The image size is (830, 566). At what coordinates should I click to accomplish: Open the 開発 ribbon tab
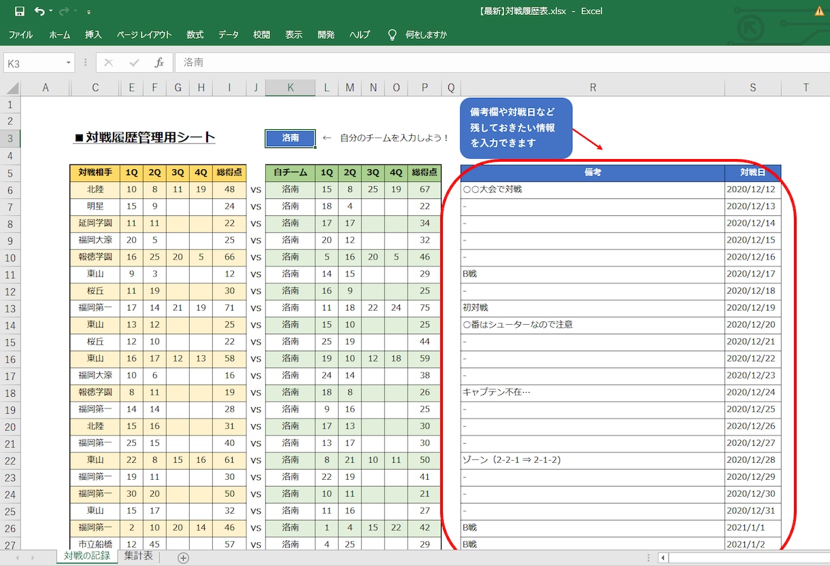(326, 35)
